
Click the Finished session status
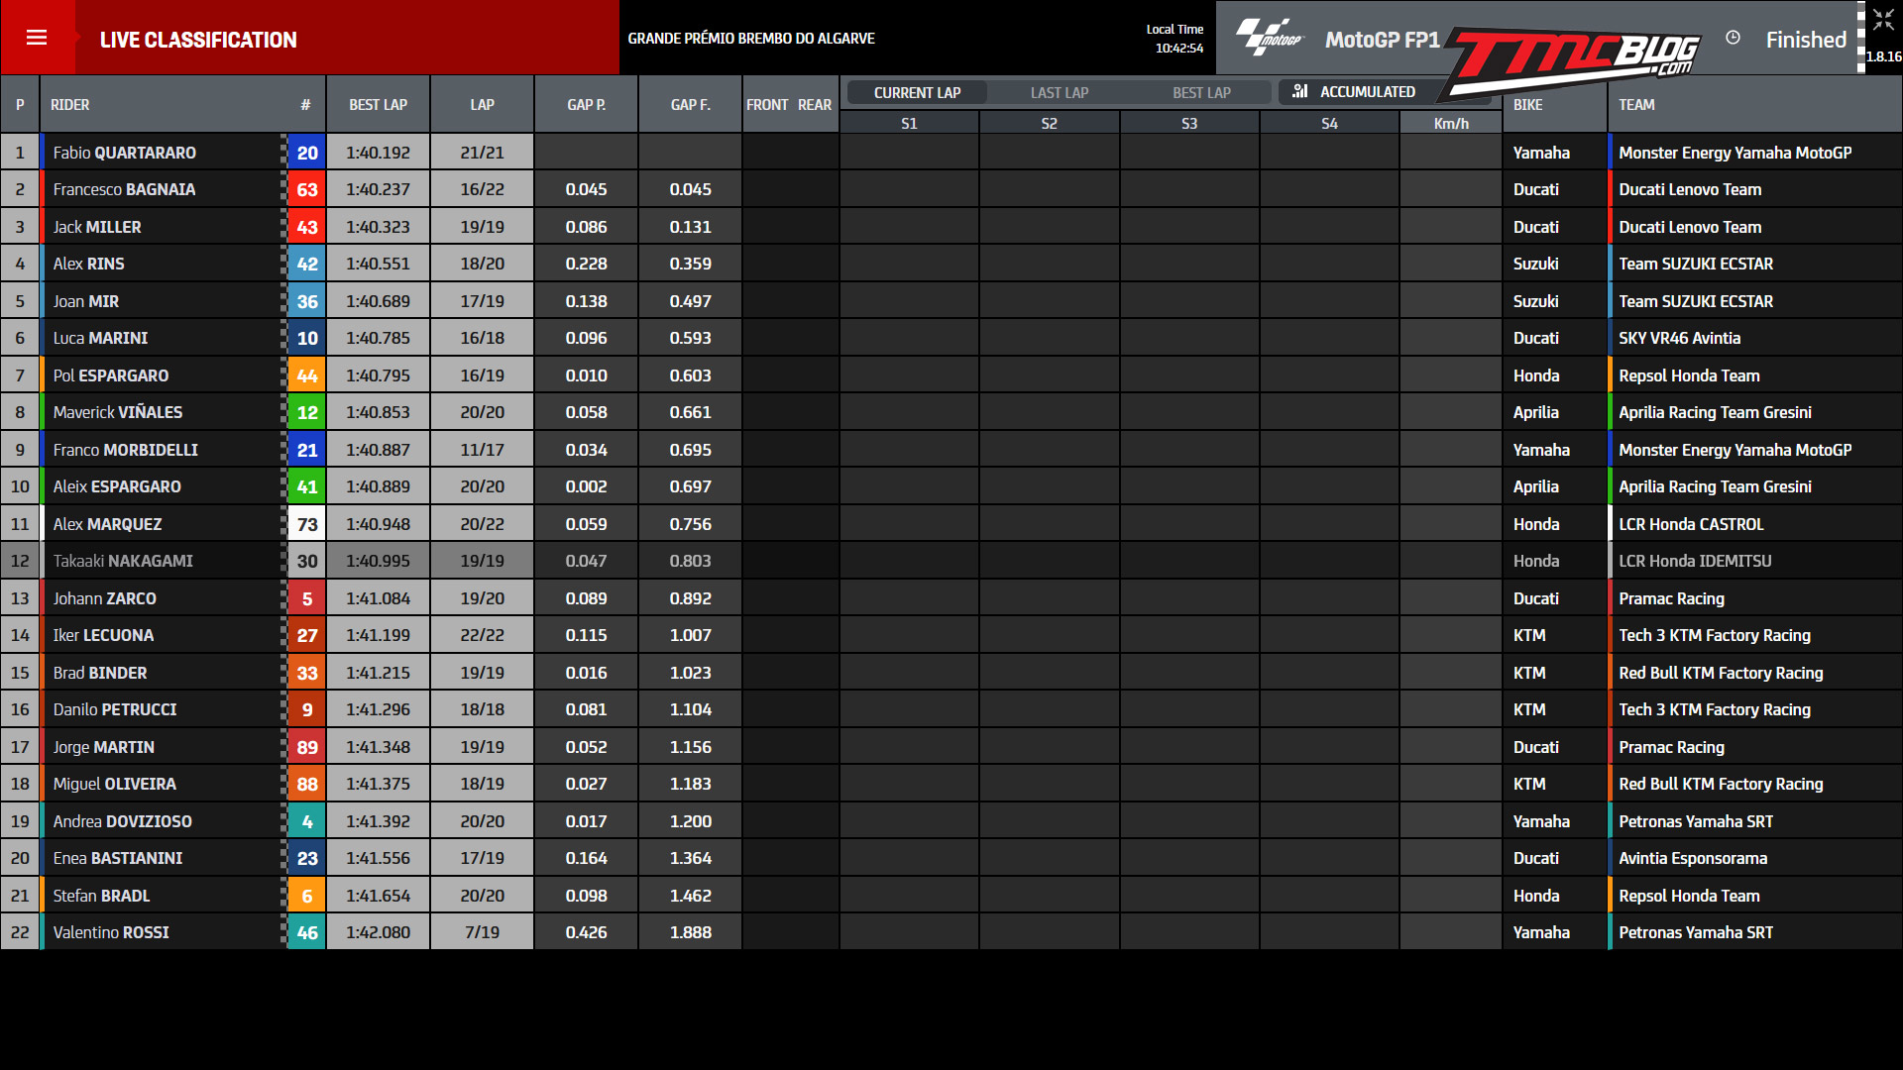1806,40
